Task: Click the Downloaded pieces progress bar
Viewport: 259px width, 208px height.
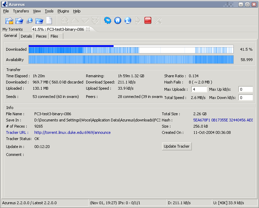Action: coord(131,49)
